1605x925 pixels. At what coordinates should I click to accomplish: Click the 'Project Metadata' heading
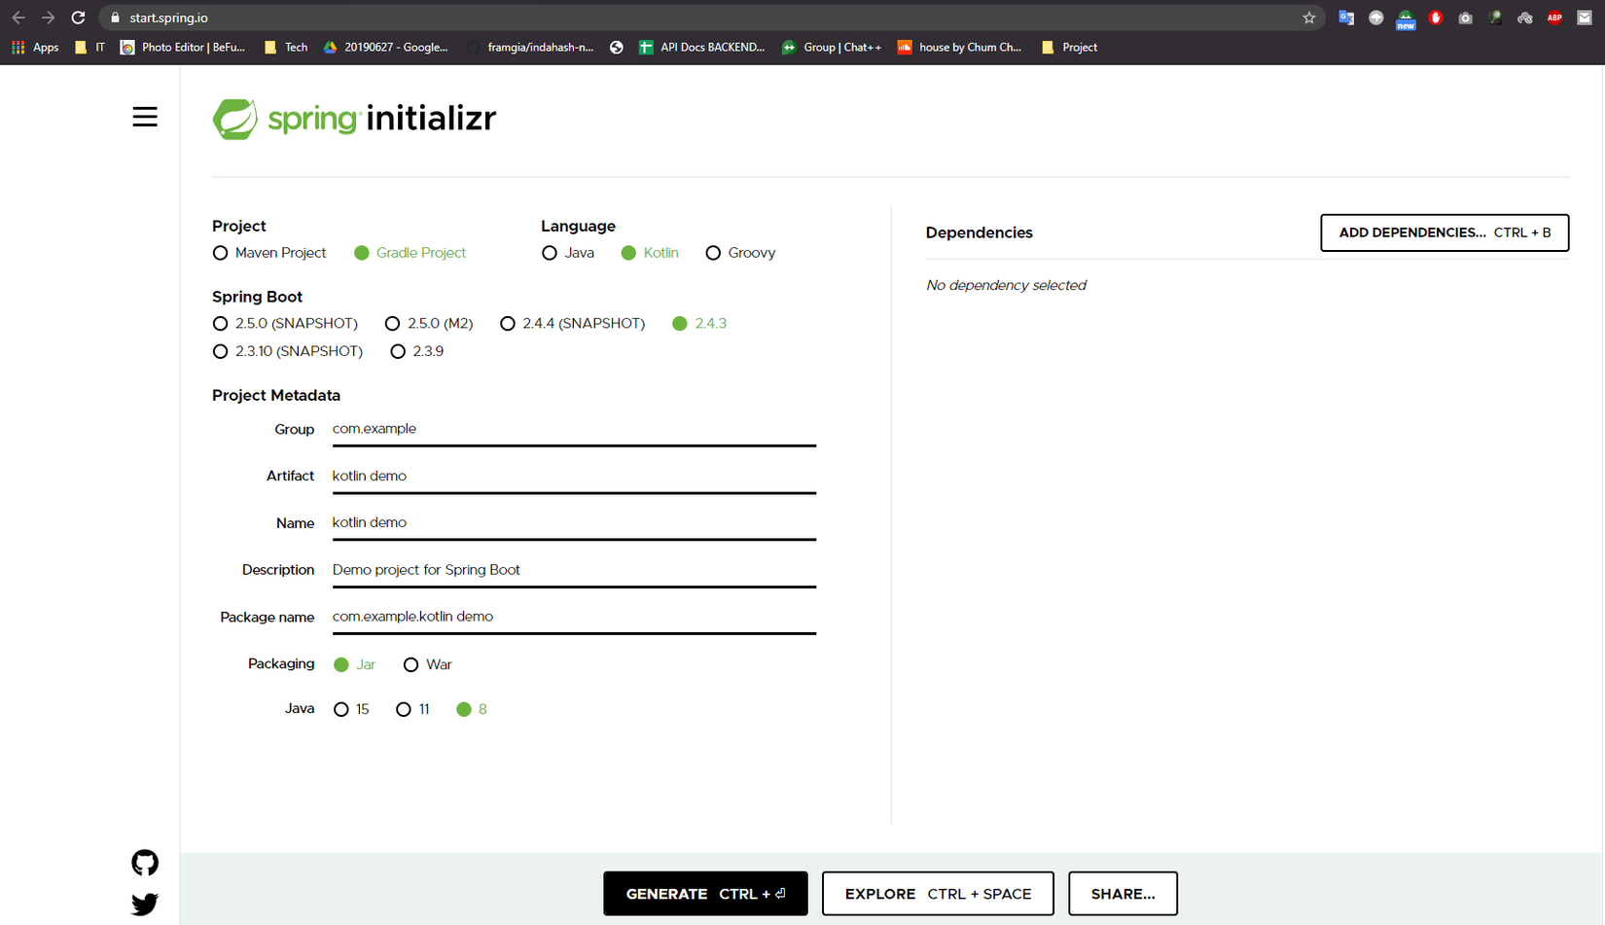point(276,395)
